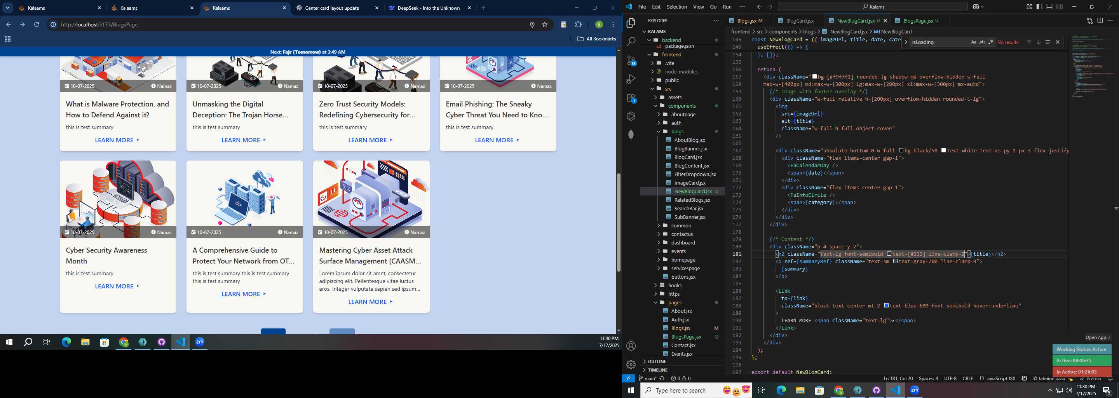Image resolution: width=1119 pixels, height=398 pixels.
Task: Open the Run and Debug view
Action: tap(631, 79)
